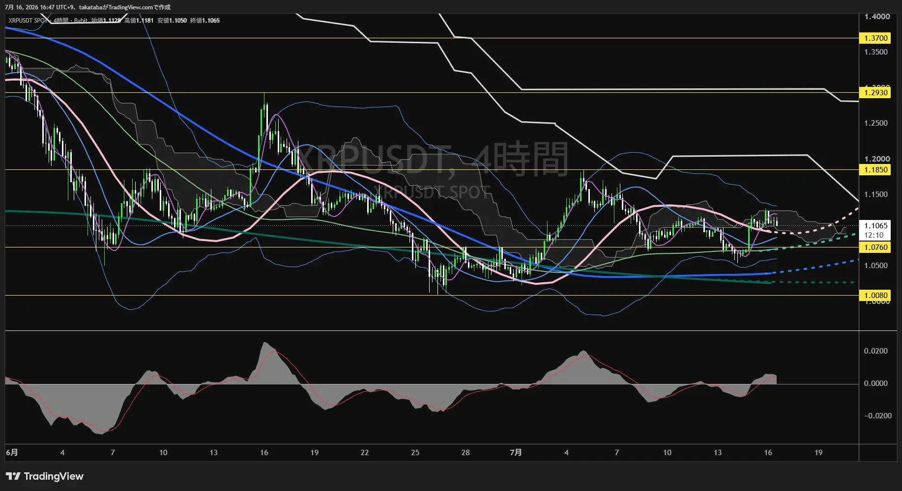902x491 pixels.
Task: Select the yellow 1.2930 price label
Action: tap(875, 93)
